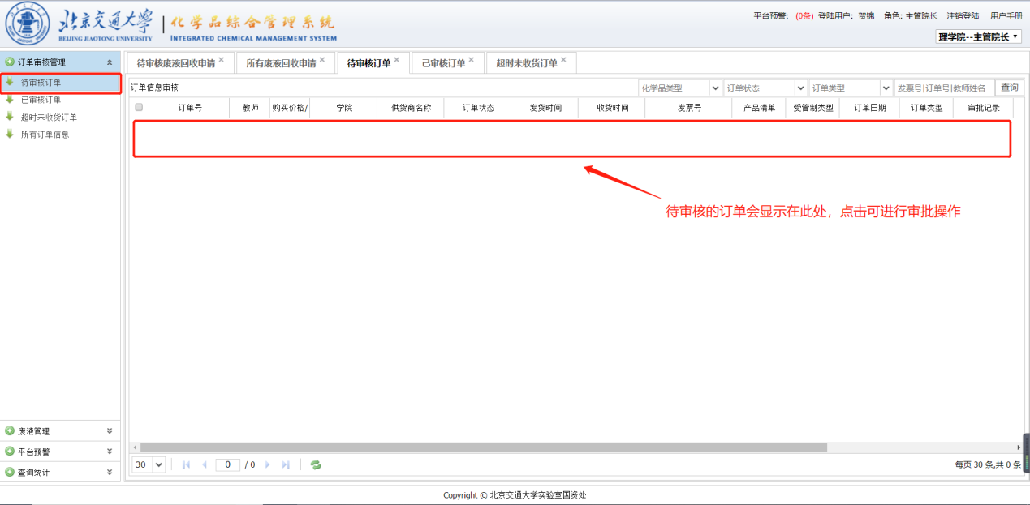This screenshot has width=1030, height=505.
Task: Go to the first page using pagination icon
Action: pyautogui.click(x=187, y=464)
